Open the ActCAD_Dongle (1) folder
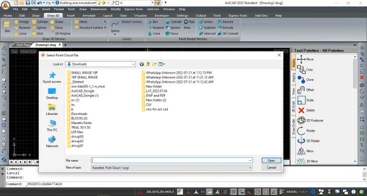The height and width of the screenshot is (196, 367). tap(83, 95)
